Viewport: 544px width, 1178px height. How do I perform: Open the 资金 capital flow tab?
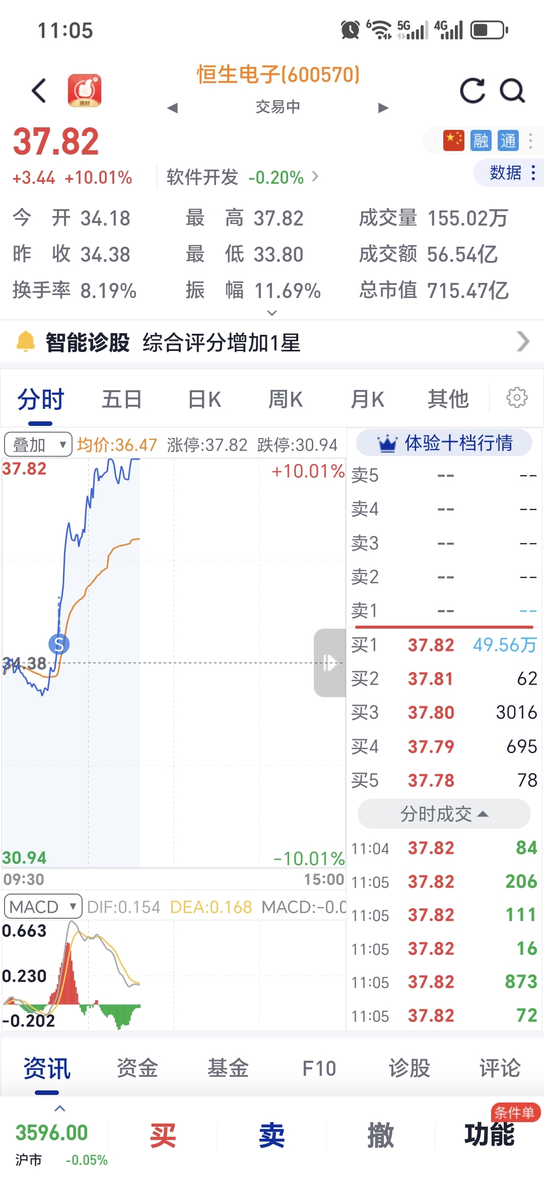coord(138,1068)
